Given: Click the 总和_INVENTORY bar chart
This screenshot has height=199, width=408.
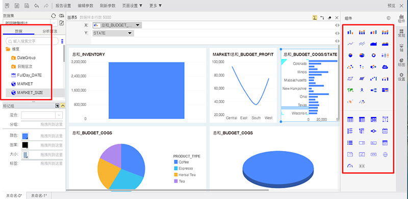Looking at the screenshot, I should (x=146, y=90).
